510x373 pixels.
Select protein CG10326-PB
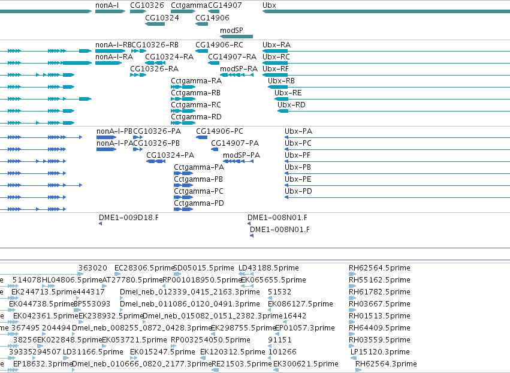[157, 143]
